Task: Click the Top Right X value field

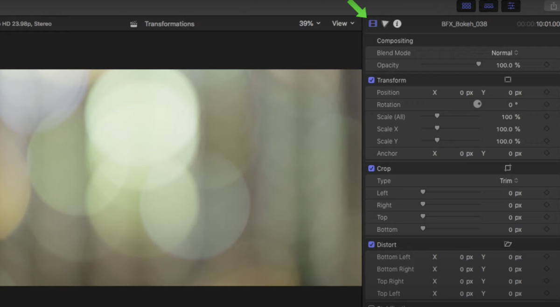Action: 466,281
